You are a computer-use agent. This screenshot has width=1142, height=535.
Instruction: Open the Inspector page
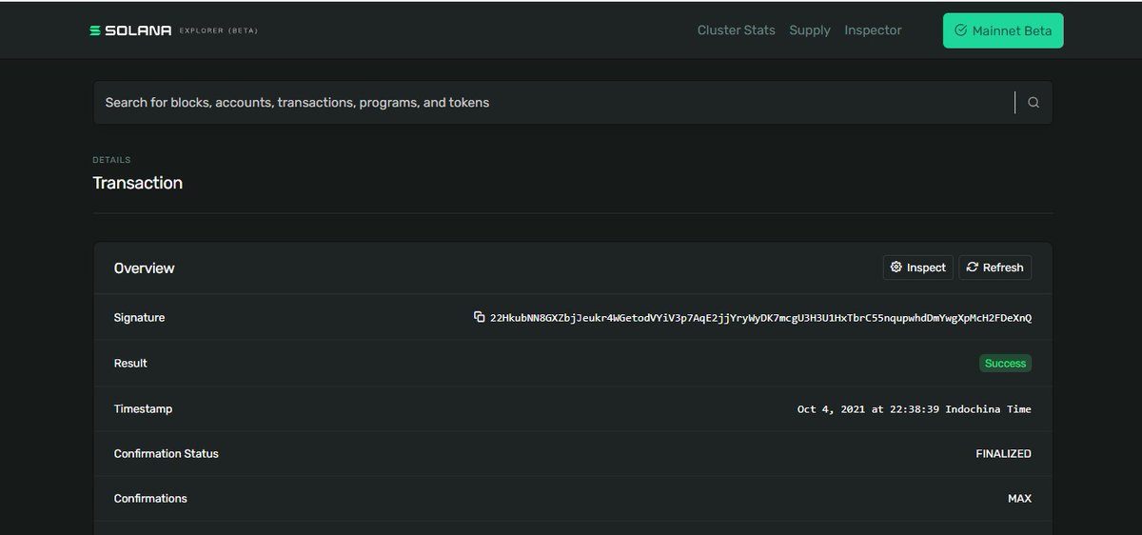[873, 30]
